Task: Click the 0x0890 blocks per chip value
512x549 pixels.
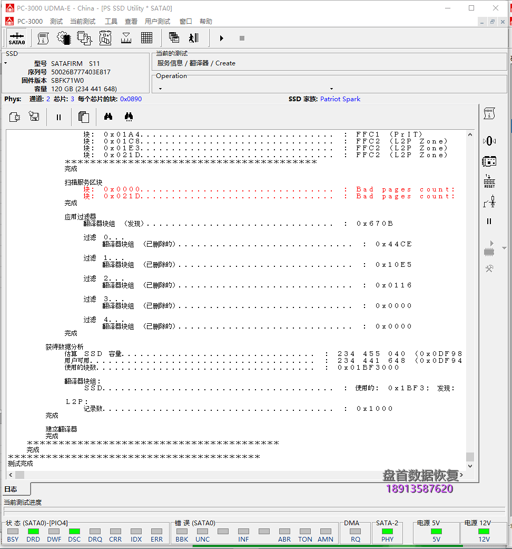Action: (x=131, y=99)
